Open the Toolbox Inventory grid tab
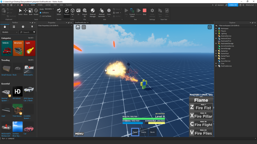Screen dimensions: 257x144 [x=14, y=27]
